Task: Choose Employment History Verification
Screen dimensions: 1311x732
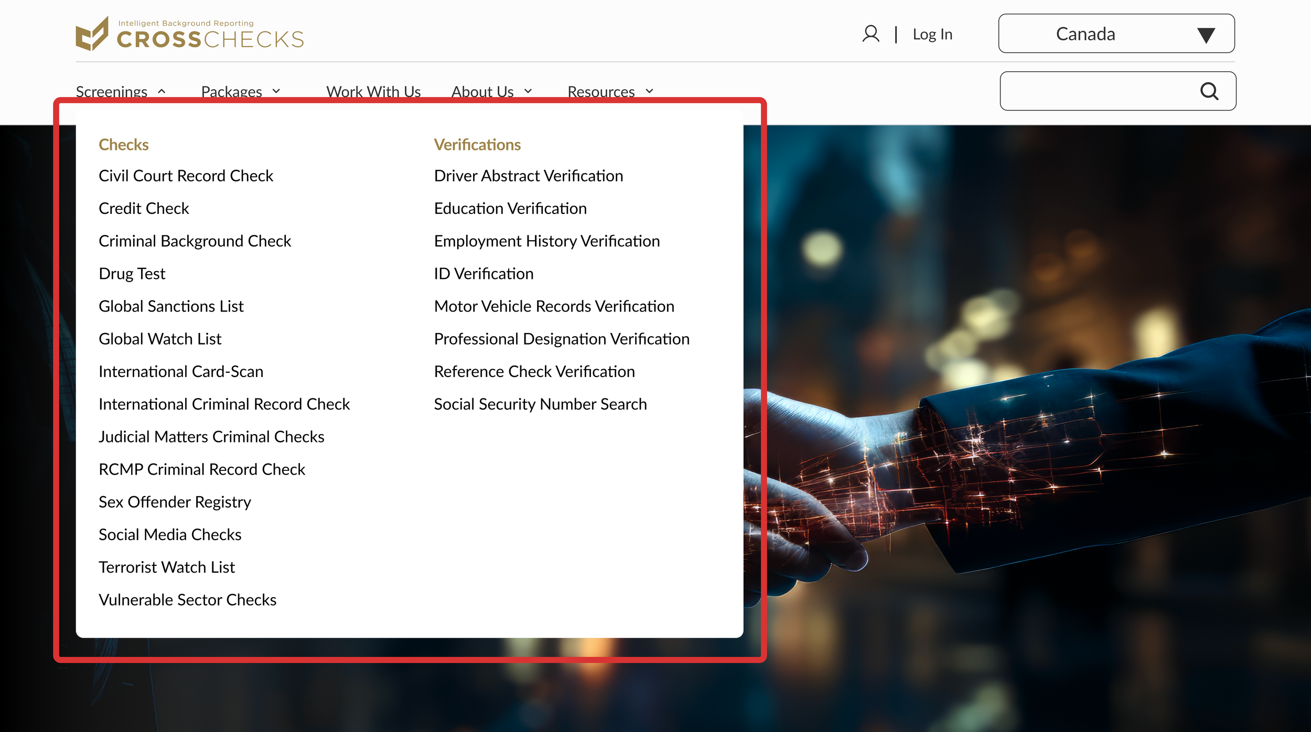Action: (x=546, y=241)
